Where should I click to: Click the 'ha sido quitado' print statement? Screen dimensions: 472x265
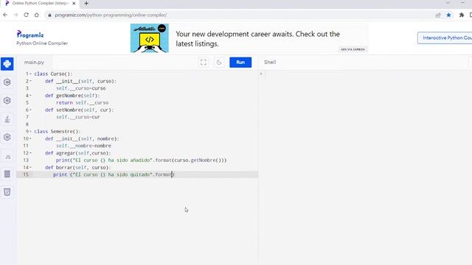click(114, 174)
